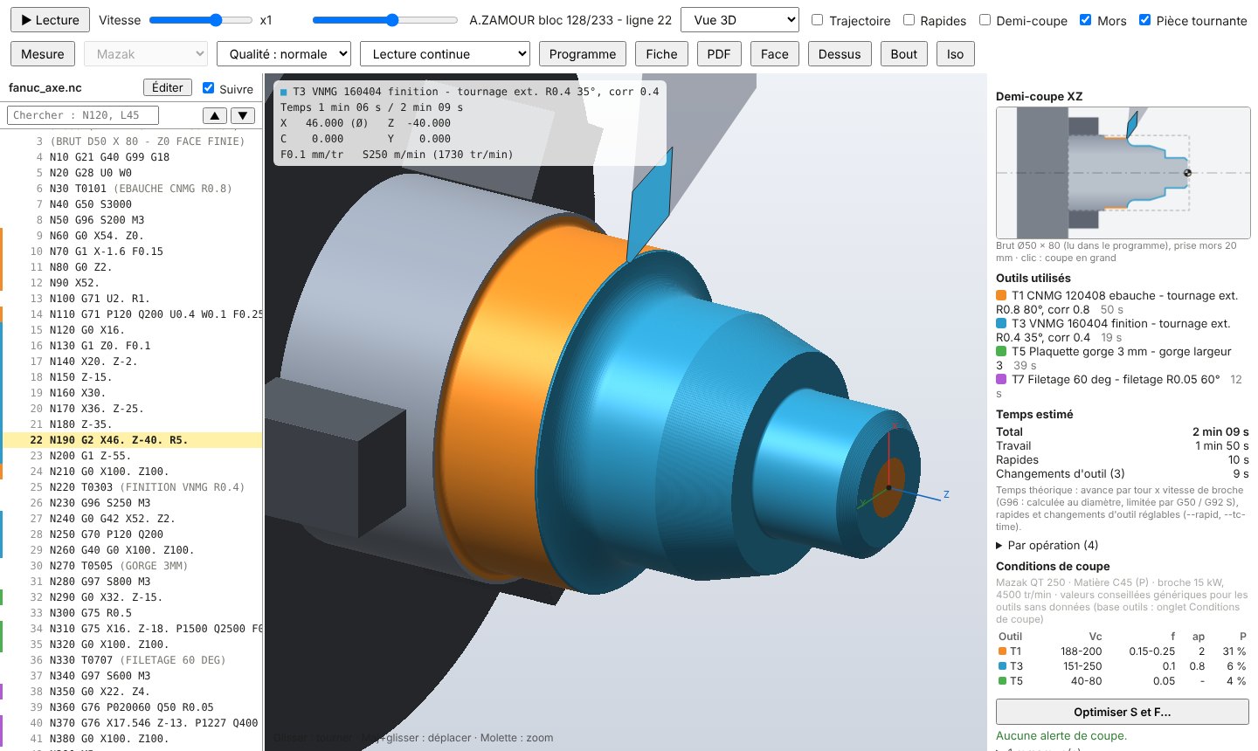Select line N270 T0505 (GORGE 3MM)

(x=133, y=566)
